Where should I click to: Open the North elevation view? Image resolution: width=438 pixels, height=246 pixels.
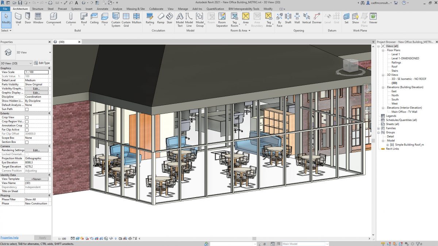[395, 95]
